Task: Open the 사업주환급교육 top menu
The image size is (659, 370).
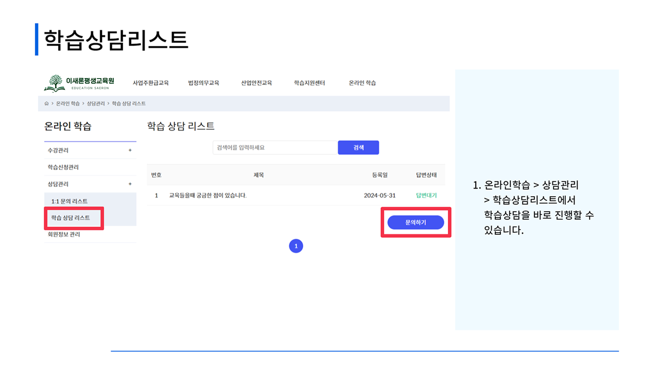Action: click(150, 83)
